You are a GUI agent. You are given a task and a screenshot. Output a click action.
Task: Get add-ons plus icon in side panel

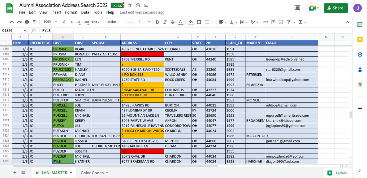pyautogui.click(x=360, y=109)
